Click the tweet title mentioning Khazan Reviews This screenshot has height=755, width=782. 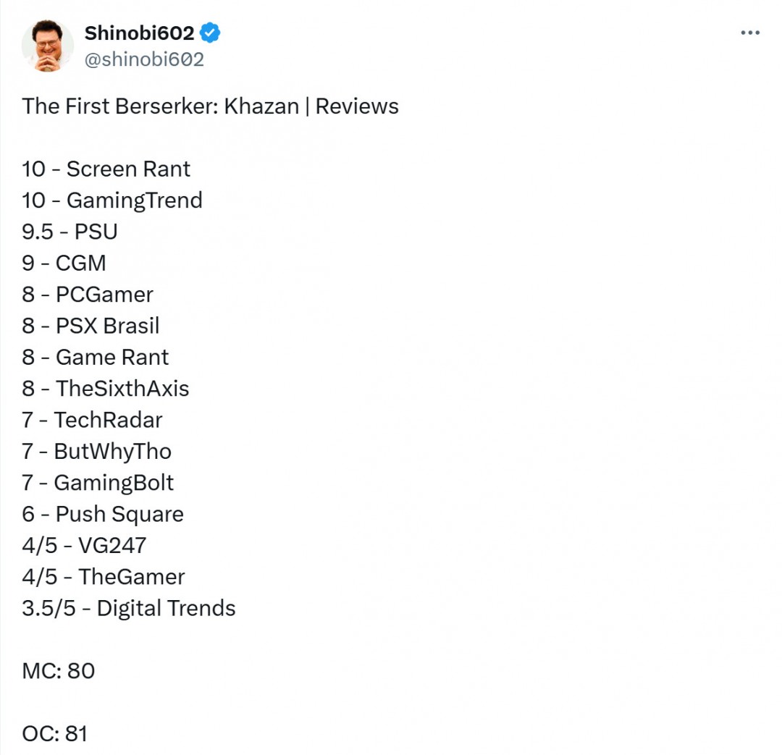pos(210,106)
